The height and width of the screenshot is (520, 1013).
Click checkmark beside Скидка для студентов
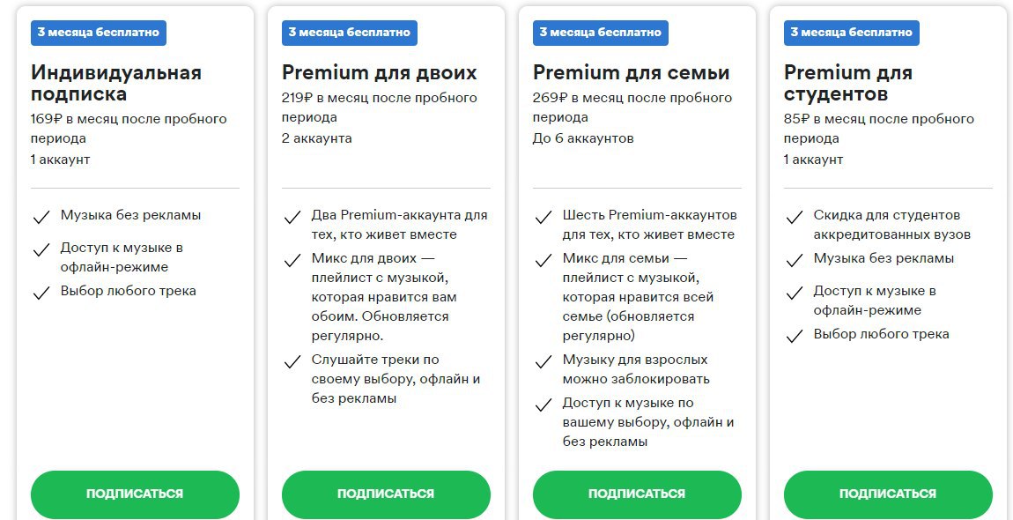795,217
